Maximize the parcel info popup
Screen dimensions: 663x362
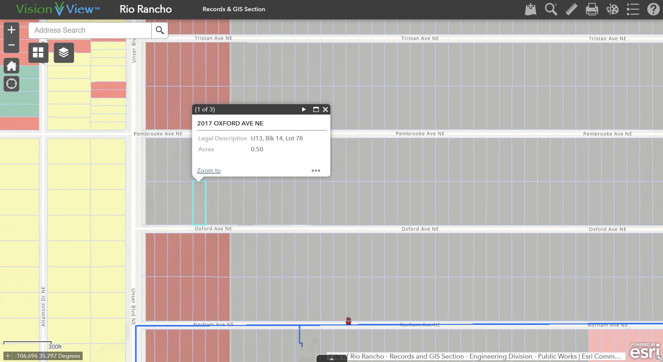(316, 110)
